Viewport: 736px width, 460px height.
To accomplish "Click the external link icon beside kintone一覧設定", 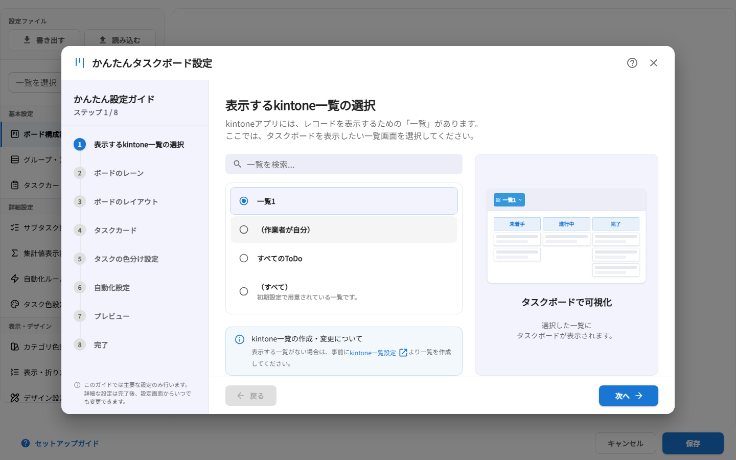I will click(x=403, y=353).
